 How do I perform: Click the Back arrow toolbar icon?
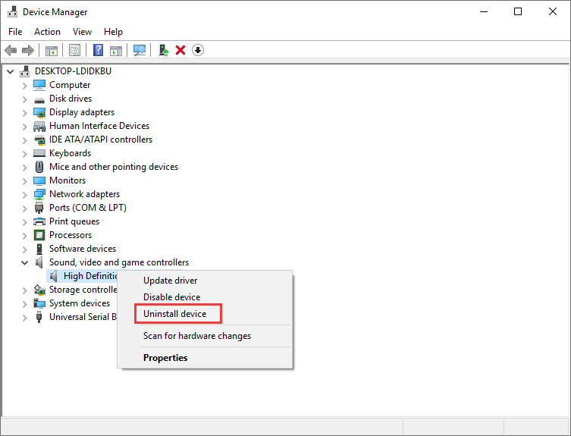click(11, 50)
